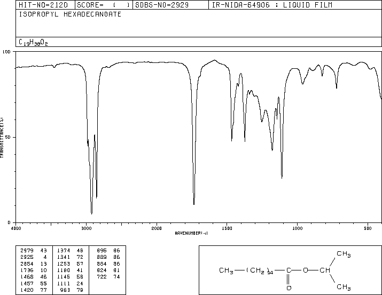The height and width of the screenshot is (295, 382).
Task: Select peak table entry 2979
Action: 27,251
